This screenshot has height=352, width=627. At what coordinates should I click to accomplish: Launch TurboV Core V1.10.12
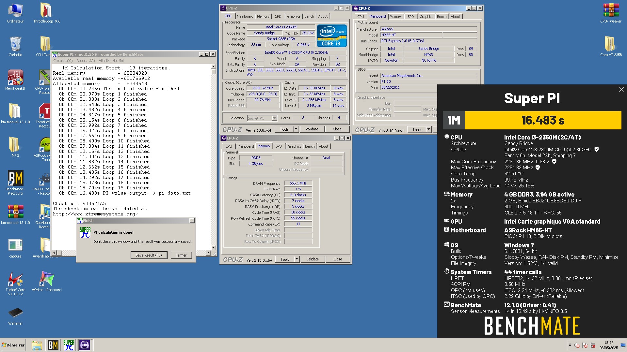tap(15, 284)
